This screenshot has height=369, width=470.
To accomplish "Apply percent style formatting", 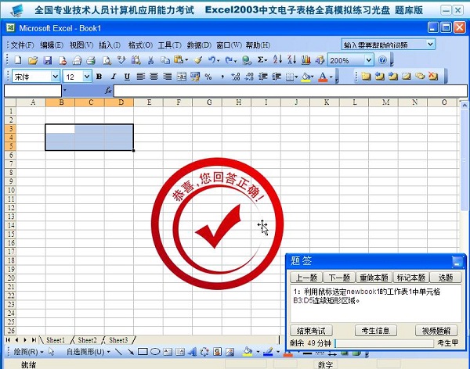I will coord(208,77).
